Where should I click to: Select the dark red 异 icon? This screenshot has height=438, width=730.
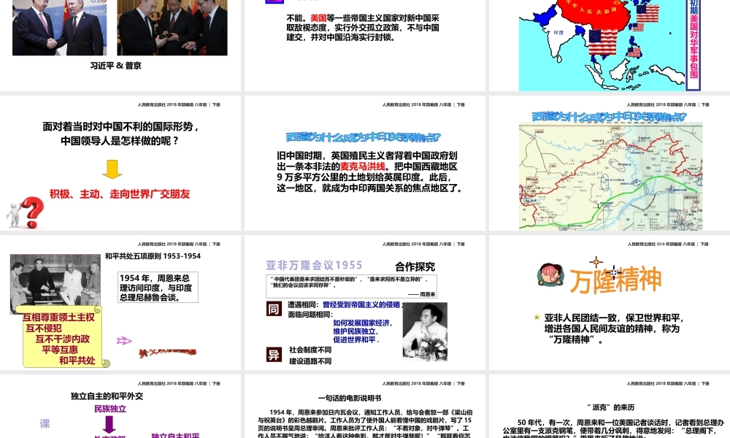pos(274,355)
